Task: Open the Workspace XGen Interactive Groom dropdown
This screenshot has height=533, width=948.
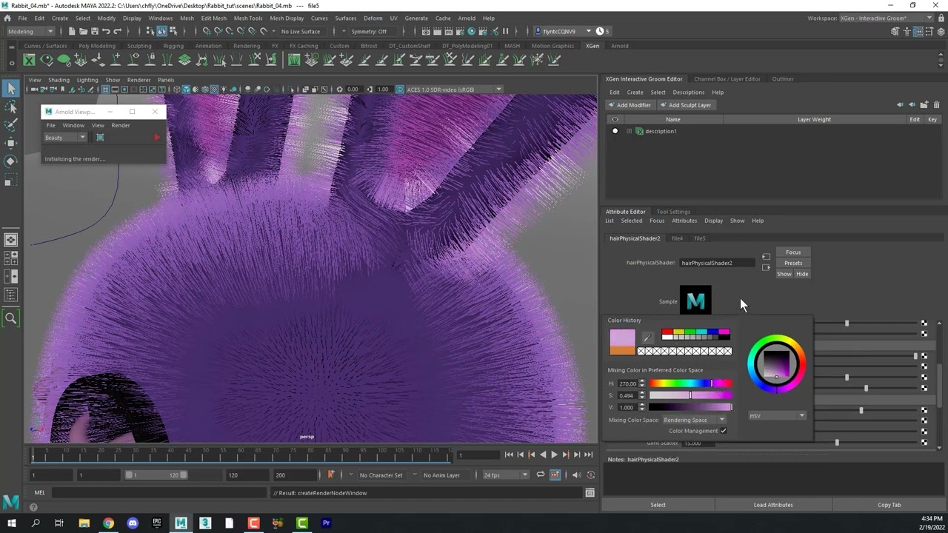Action: pos(887,18)
